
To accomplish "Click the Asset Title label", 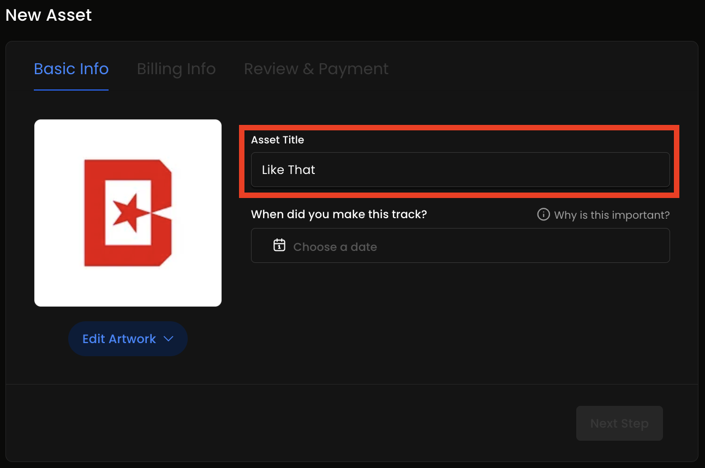I will coord(277,140).
